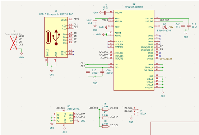Click the EXP_GND pin name

click(149, 88)
